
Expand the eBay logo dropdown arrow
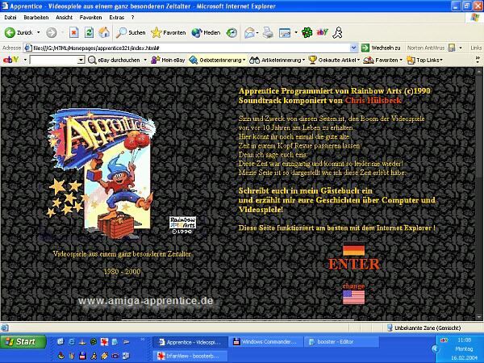click(x=25, y=60)
